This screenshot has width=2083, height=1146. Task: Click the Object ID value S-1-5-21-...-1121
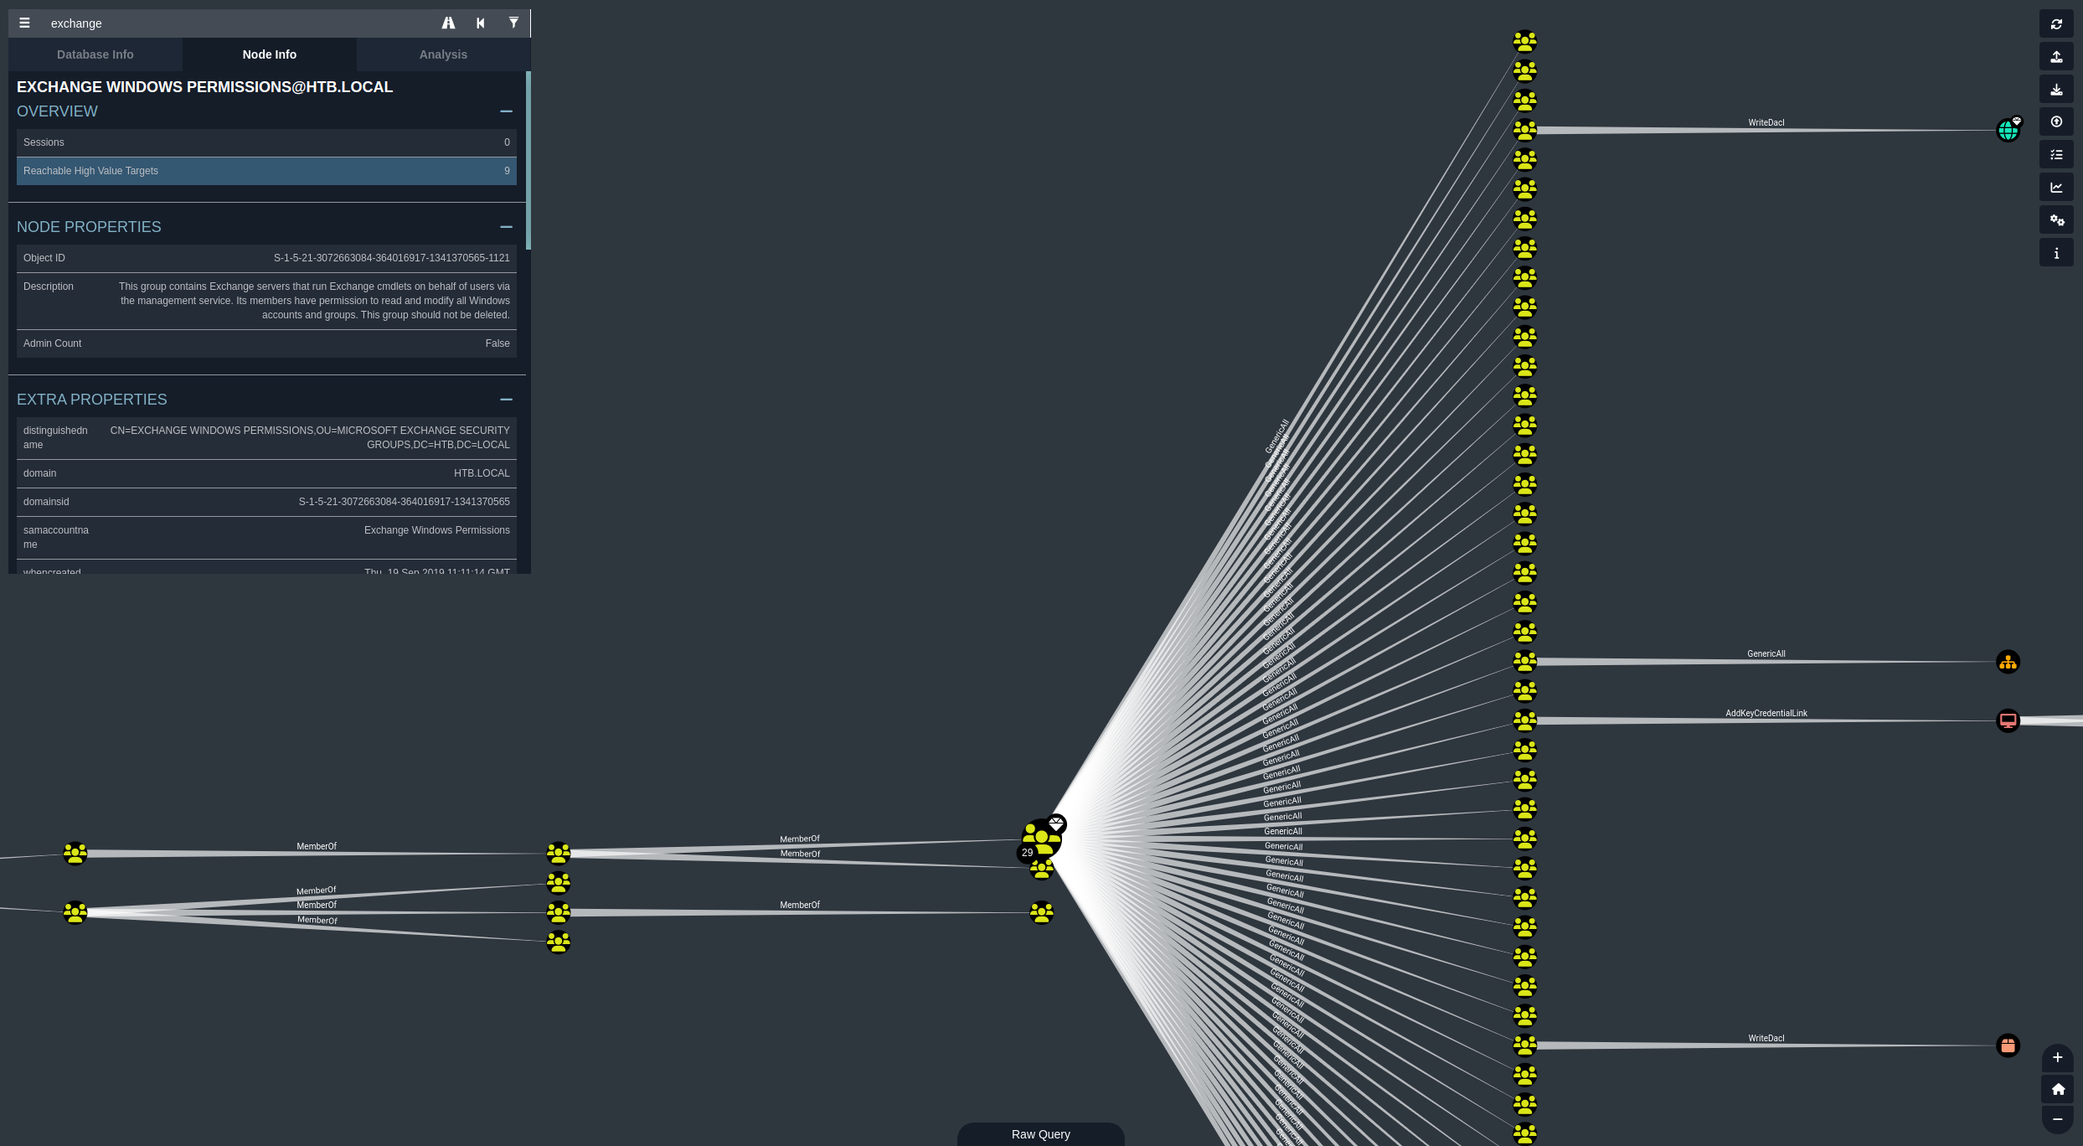(x=392, y=258)
